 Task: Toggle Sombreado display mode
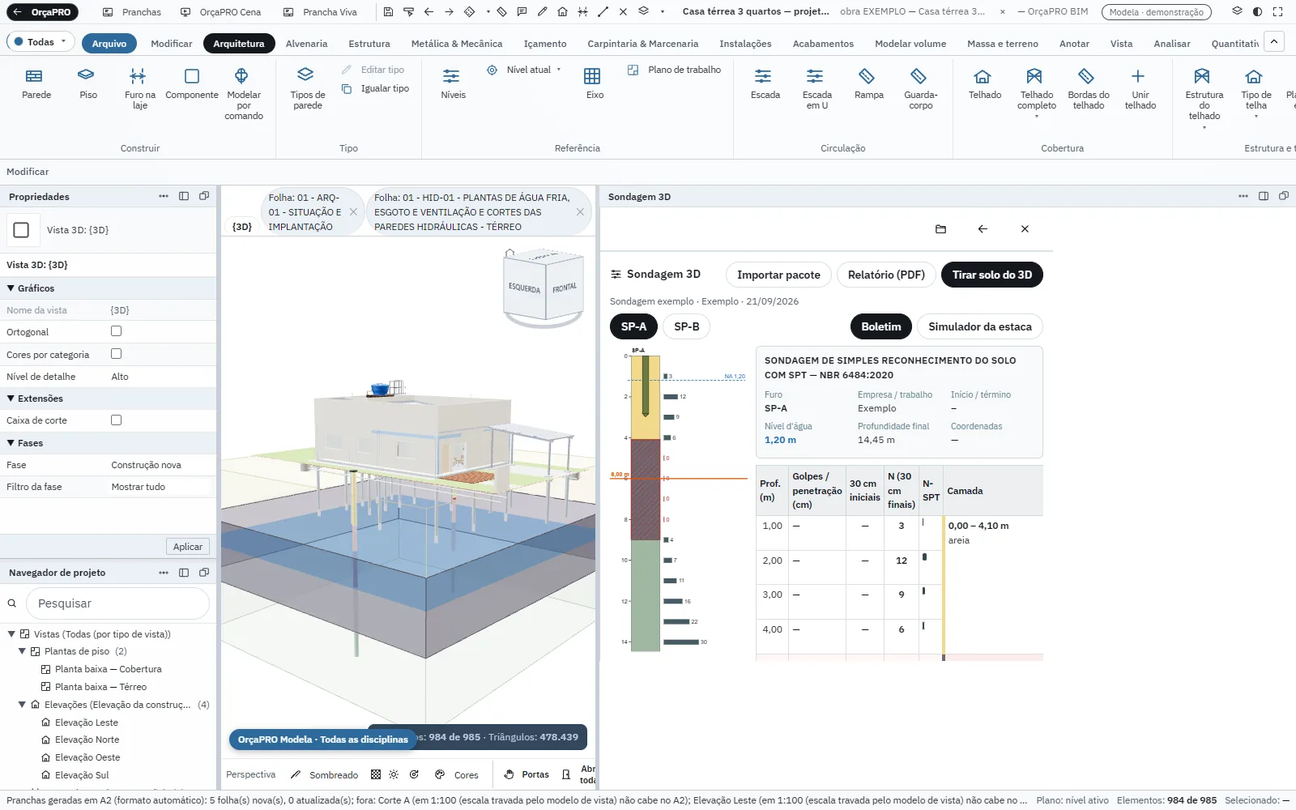(325, 775)
